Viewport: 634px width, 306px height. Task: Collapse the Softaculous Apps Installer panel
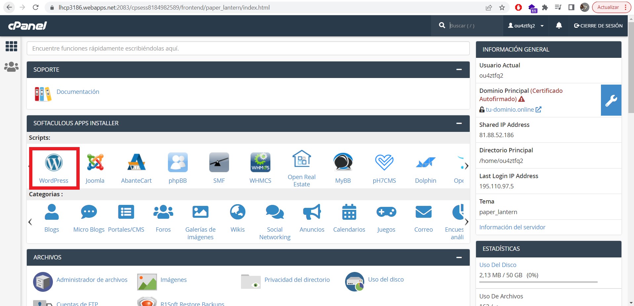click(459, 123)
